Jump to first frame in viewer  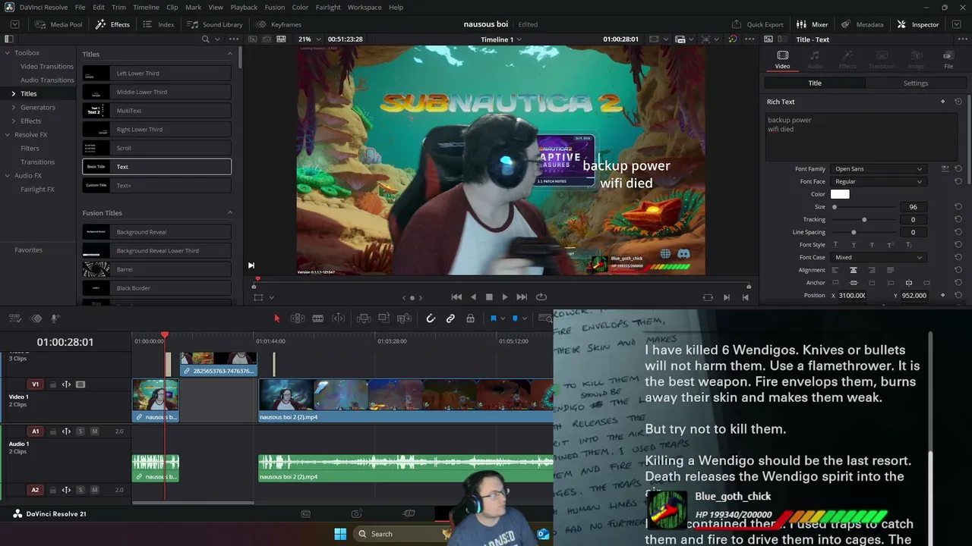456,297
